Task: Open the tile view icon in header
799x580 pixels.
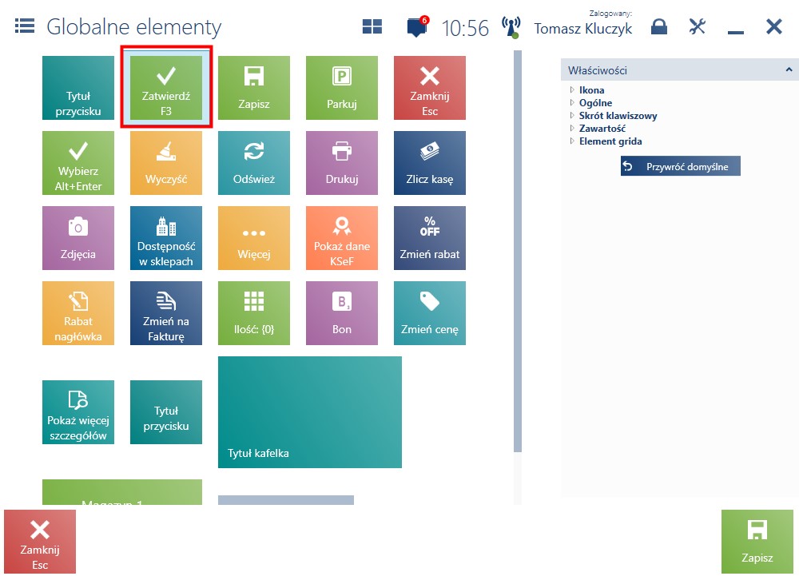Action: coord(372,26)
